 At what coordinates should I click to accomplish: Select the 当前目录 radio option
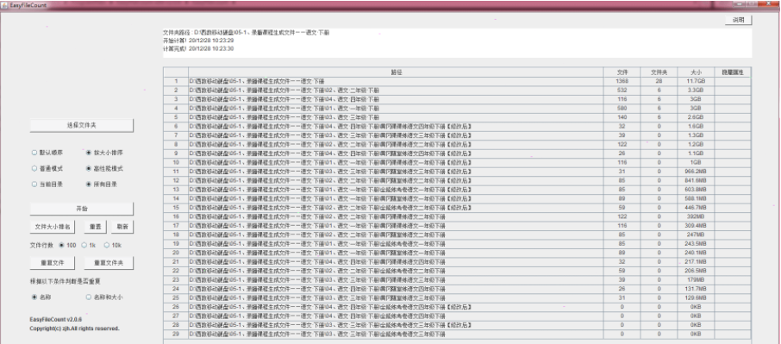pyautogui.click(x=47, y=185)
